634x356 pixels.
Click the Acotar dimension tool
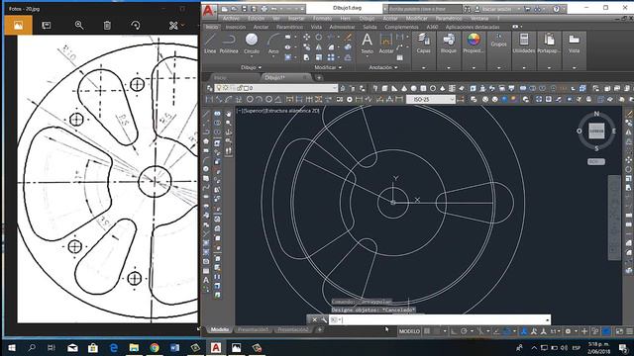click(x=386, y=44)
